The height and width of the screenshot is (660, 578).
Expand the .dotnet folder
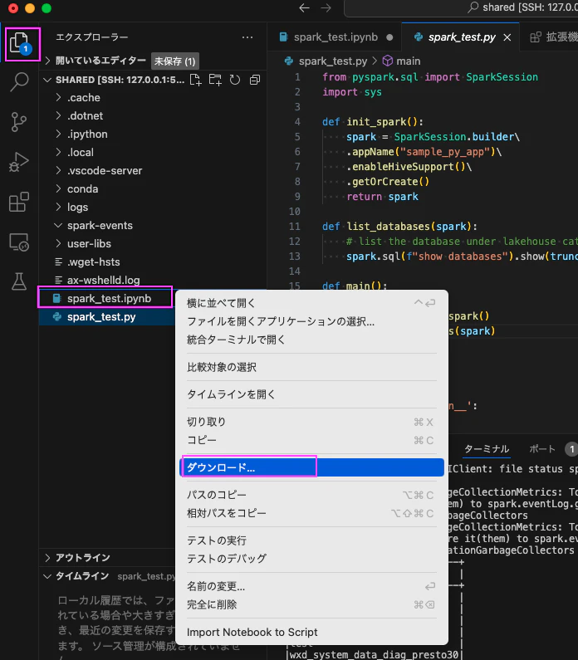pyautogui.click(x=58, y=115)
